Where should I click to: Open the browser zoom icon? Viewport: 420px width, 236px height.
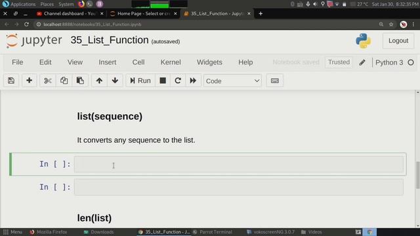381,24
